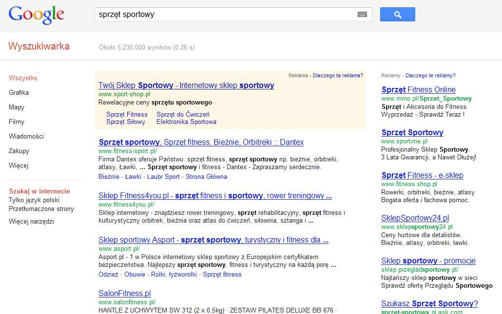Click the green URL www.fitness-sport.pl/
Screen dimensions: 502x314
128,151
